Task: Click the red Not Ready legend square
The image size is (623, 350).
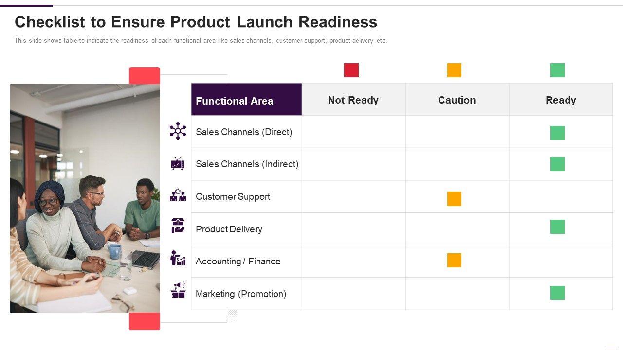Action: point(351,70)
